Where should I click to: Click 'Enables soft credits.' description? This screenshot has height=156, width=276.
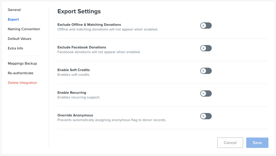tap(74, 75)
